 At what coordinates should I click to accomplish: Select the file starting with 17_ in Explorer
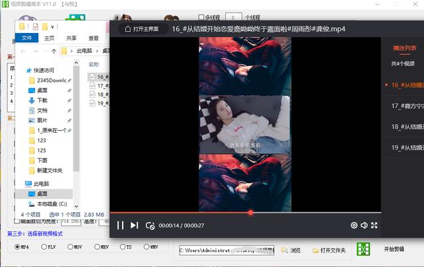[99, 85]
